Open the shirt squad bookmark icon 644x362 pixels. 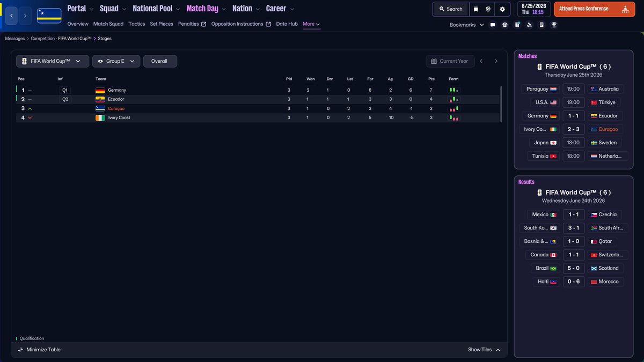505,25
